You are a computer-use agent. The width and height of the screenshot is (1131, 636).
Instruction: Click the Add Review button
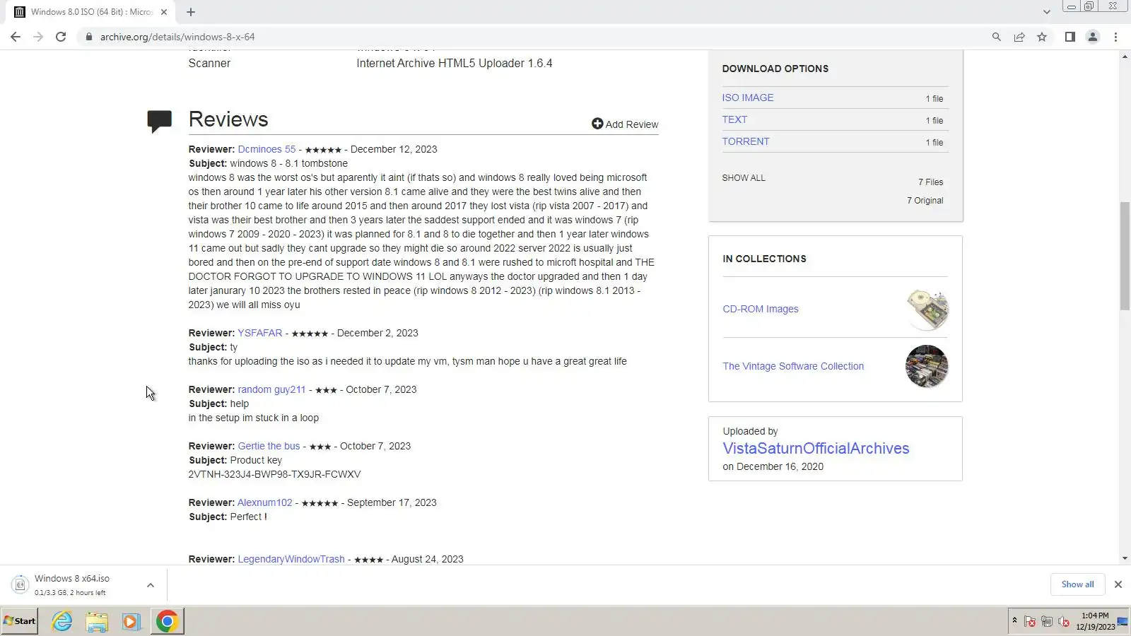click(625, 124)
